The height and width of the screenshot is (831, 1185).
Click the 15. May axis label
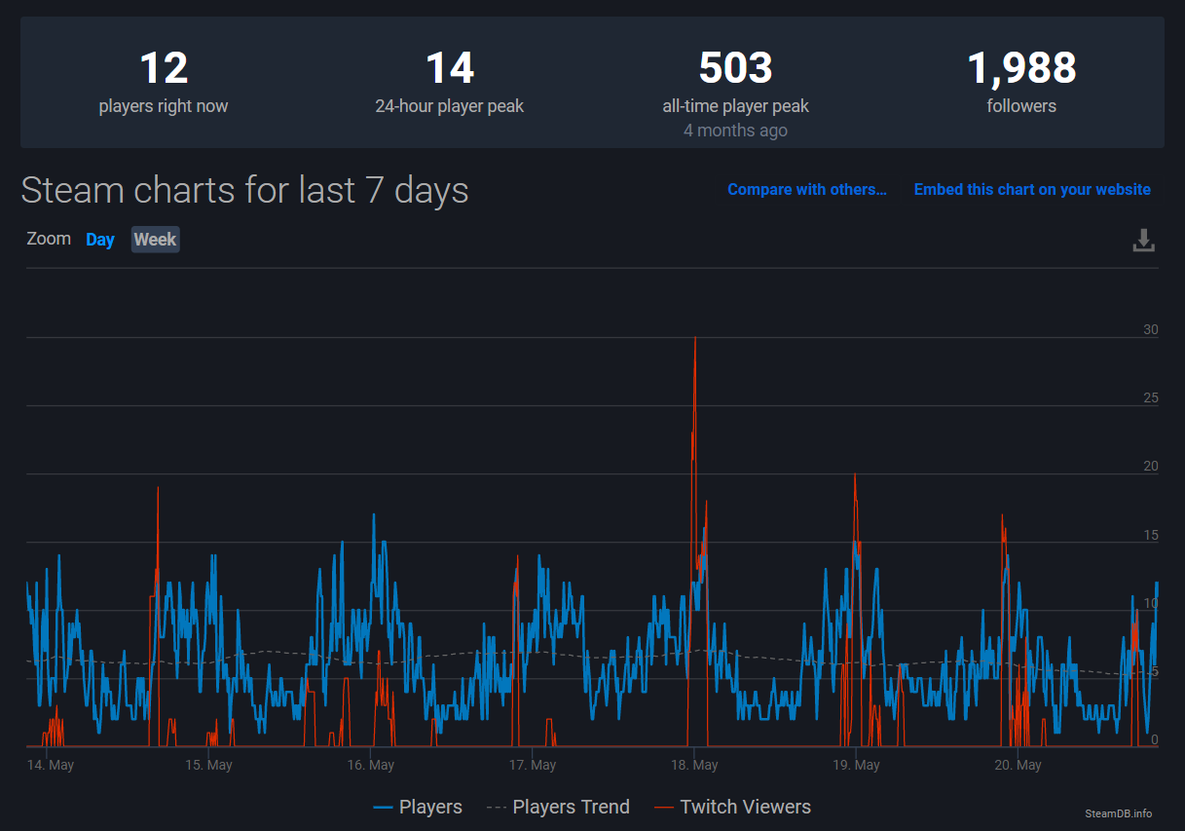pos(208,765)
